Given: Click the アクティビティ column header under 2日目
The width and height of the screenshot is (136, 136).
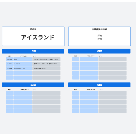Looking at the screenshot, I should pos(25,90).
